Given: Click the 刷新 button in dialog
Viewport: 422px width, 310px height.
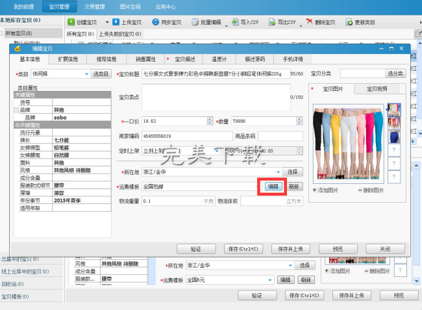Looking at the screenshot, I should (294, 187).
